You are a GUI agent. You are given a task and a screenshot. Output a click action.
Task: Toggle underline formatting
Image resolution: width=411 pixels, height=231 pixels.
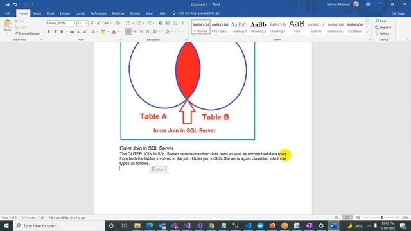(x=62, y=31)
